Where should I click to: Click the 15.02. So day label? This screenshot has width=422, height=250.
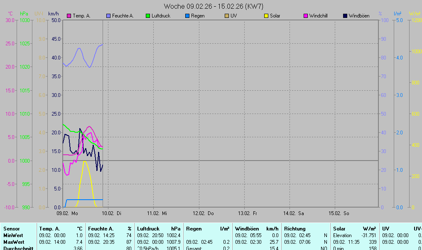point(338,213)
